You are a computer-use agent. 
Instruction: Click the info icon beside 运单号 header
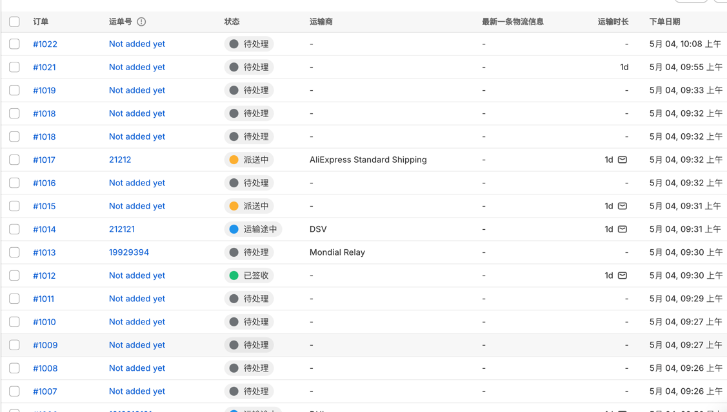pyautogui.click(x=141, y=22)
